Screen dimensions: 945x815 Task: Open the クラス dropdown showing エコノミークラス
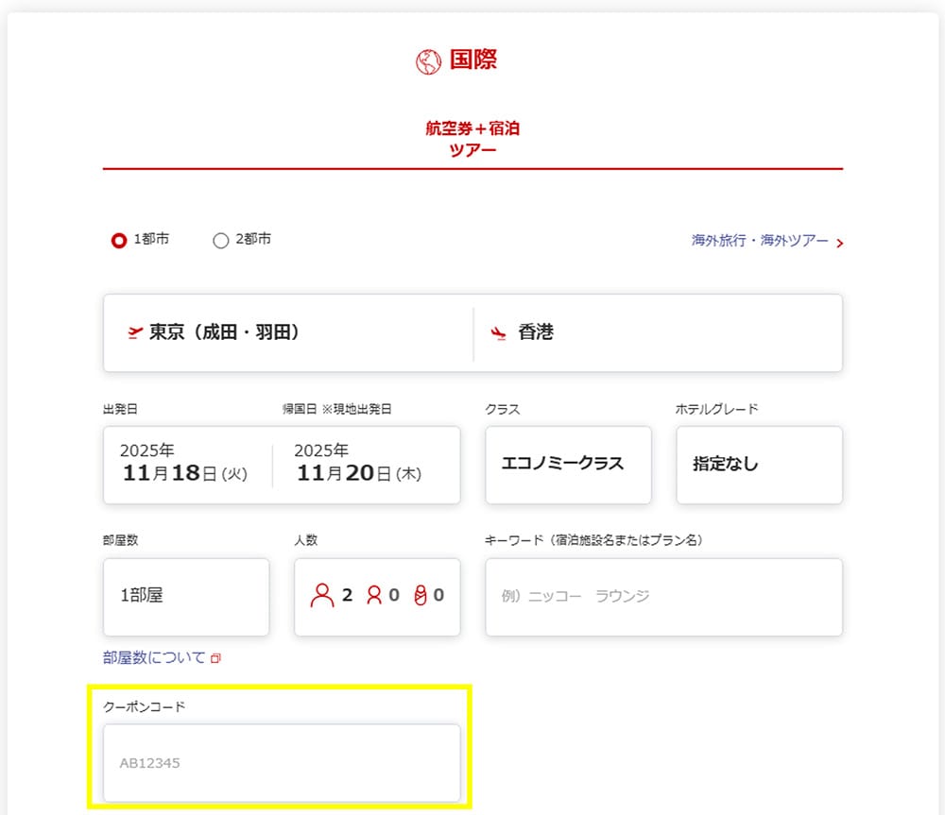[568, 465]
